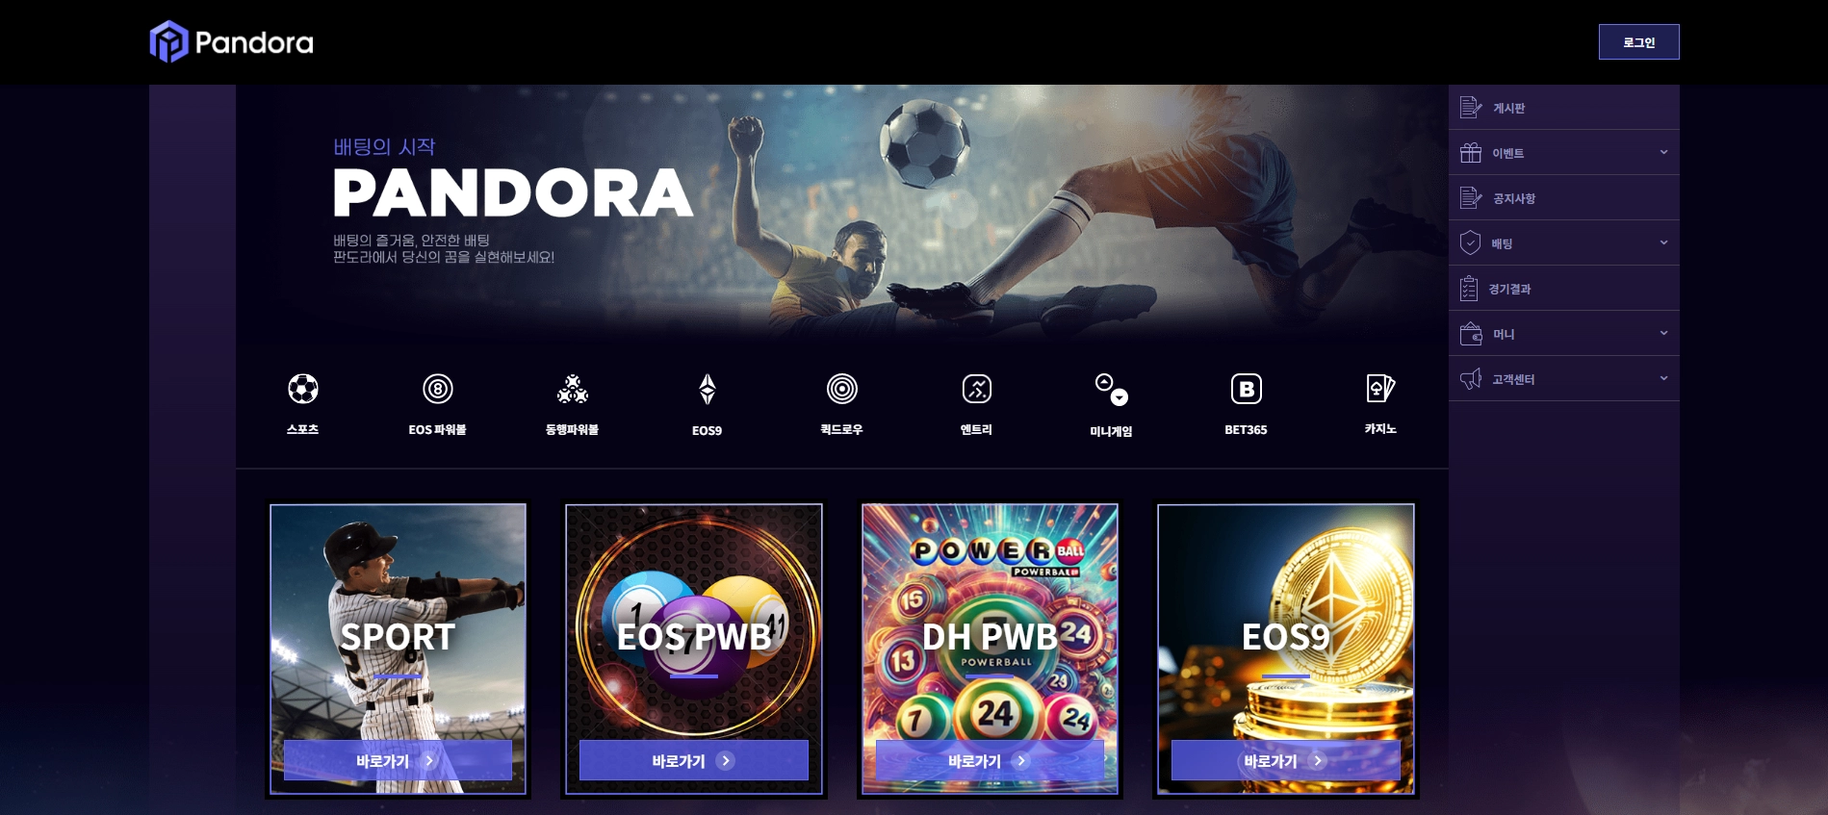This screenshot has height=815, width=1828.
Task: Expand the 배팅 sidebar menu chevron
Action: coord(1663,242)
